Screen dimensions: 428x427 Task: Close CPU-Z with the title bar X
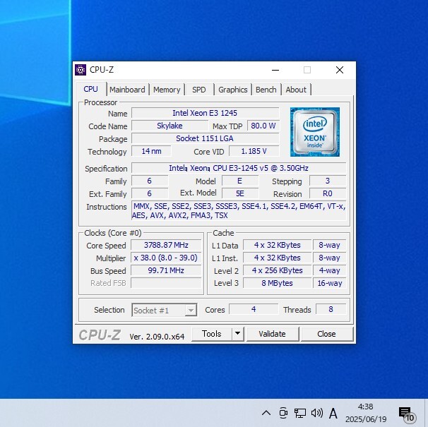click(x=340, y=70)
